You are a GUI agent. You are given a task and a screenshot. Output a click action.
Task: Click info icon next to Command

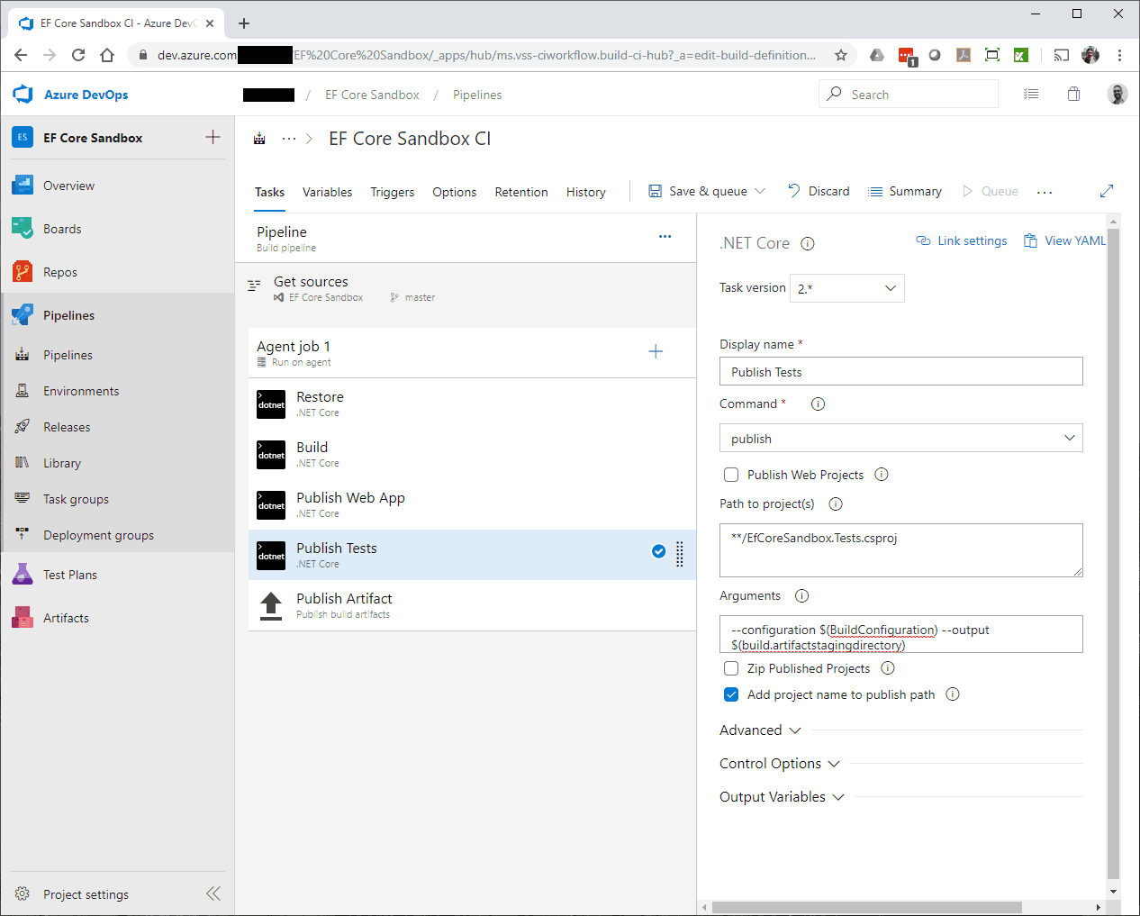pos(818,404)
